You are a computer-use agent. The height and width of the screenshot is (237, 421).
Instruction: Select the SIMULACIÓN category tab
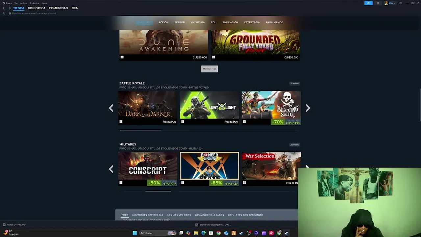[230, 22]
